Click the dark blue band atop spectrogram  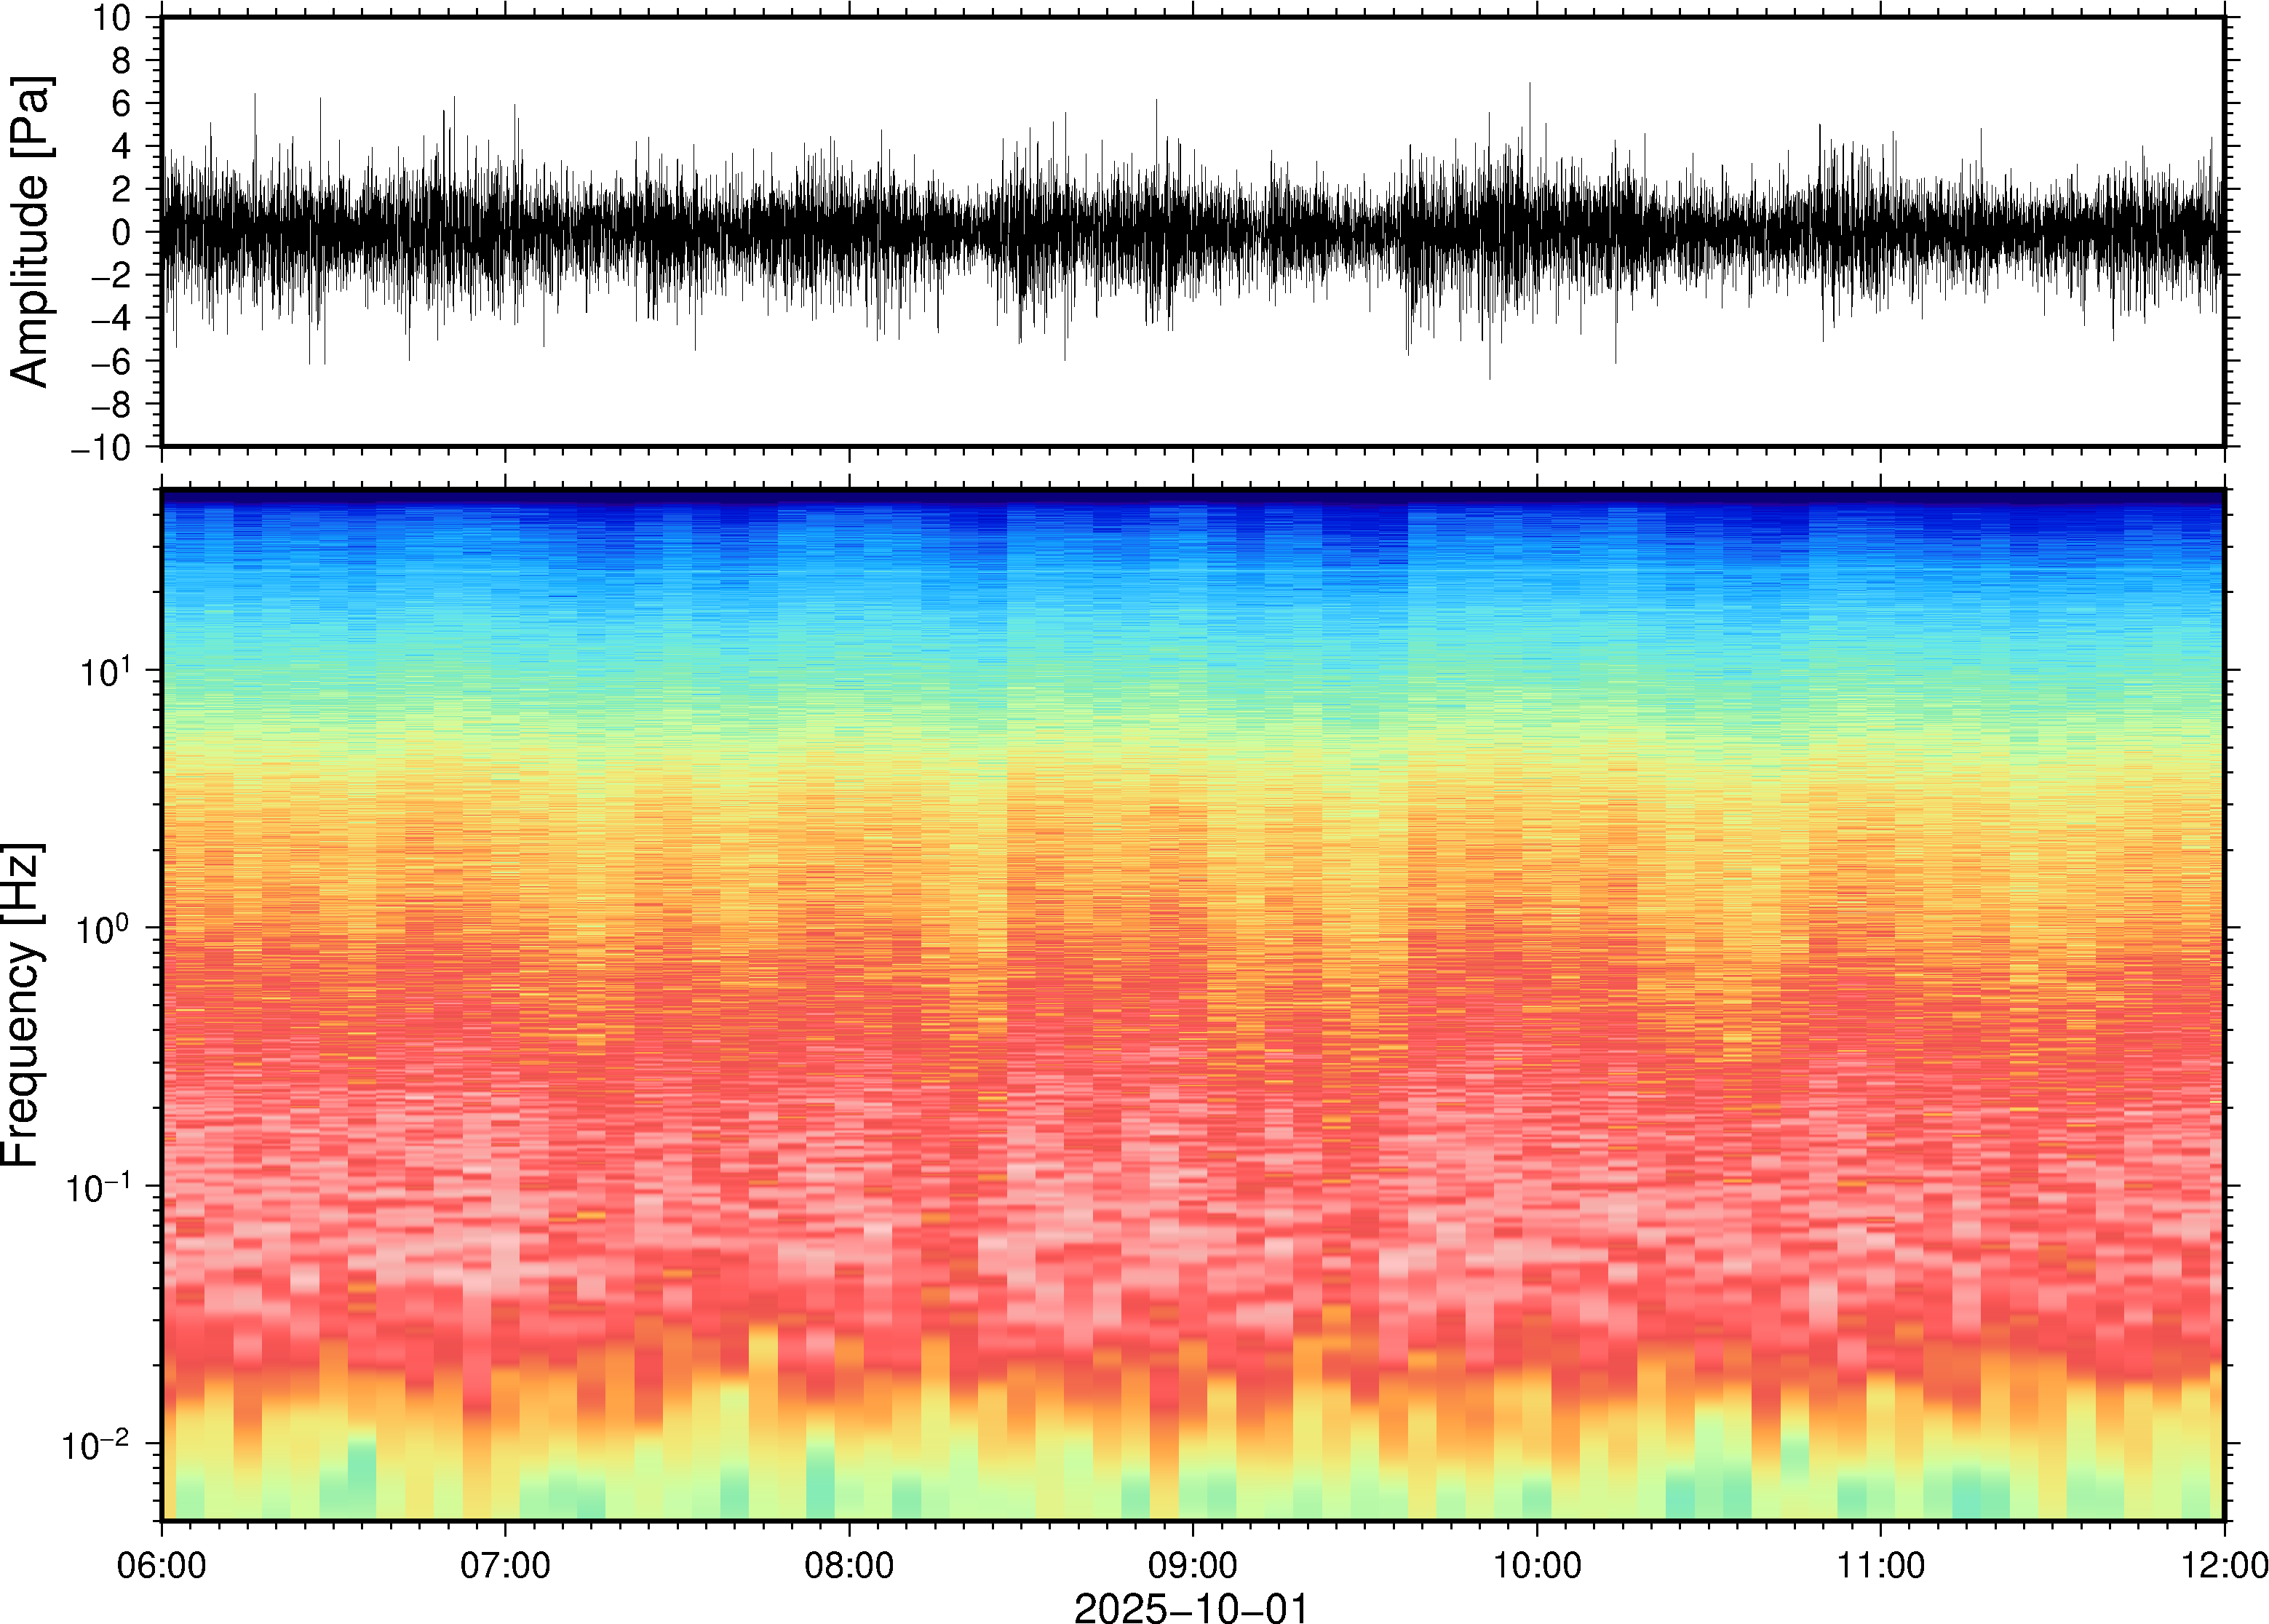pos(1193,497)
